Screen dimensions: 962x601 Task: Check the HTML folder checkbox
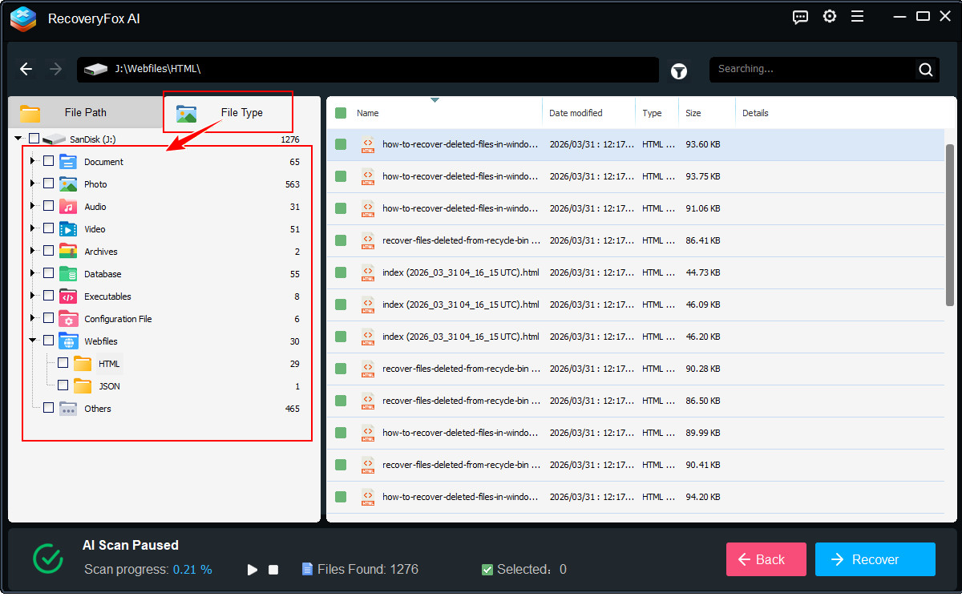click(x=63, y=363)
